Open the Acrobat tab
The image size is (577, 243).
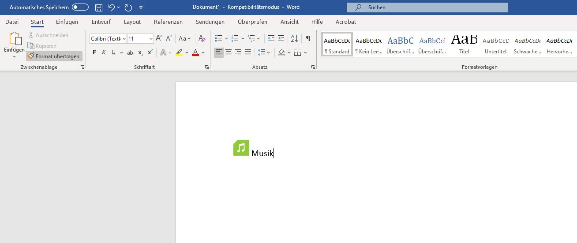pos(346,22)
